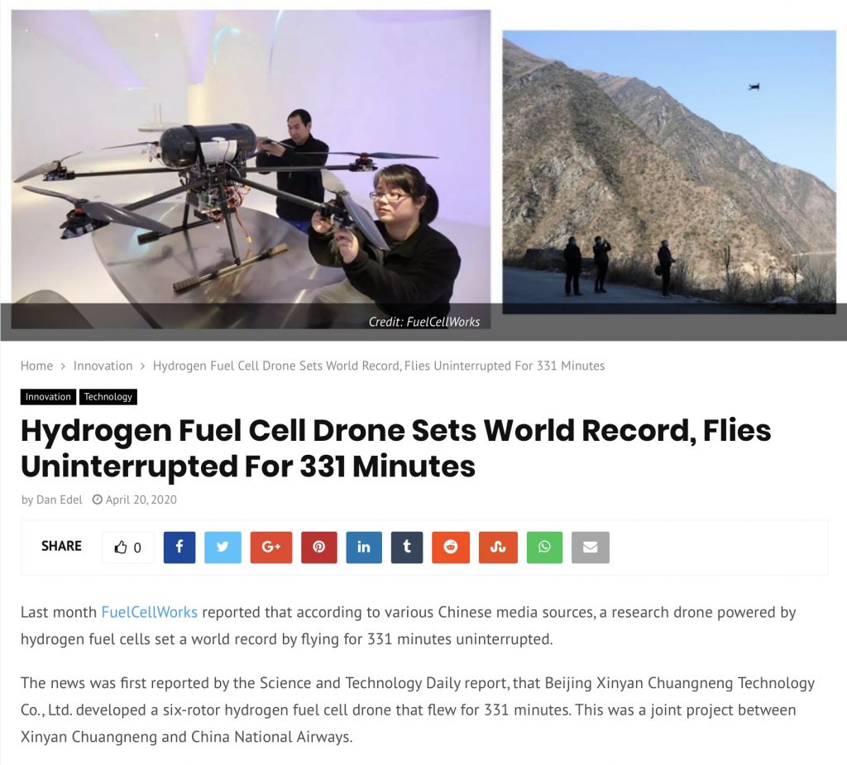Share article on LinkedIn
The width and height of the screenshot is (847, 765).
tap(364, 547)
